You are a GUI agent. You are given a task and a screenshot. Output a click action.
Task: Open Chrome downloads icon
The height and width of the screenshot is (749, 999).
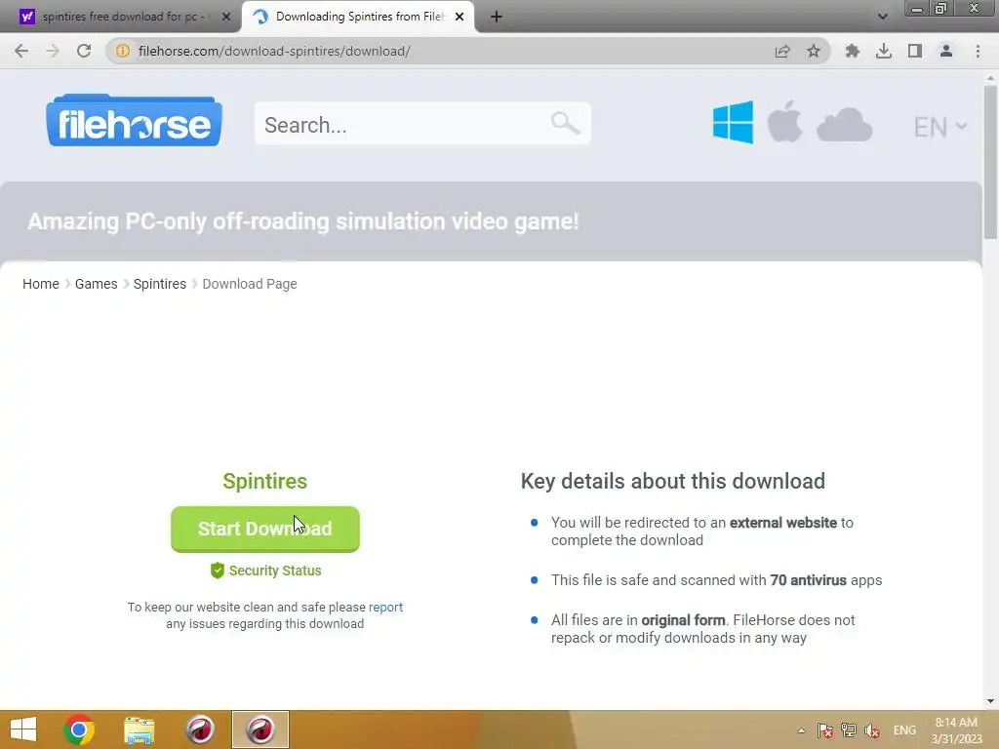point(883,51)
